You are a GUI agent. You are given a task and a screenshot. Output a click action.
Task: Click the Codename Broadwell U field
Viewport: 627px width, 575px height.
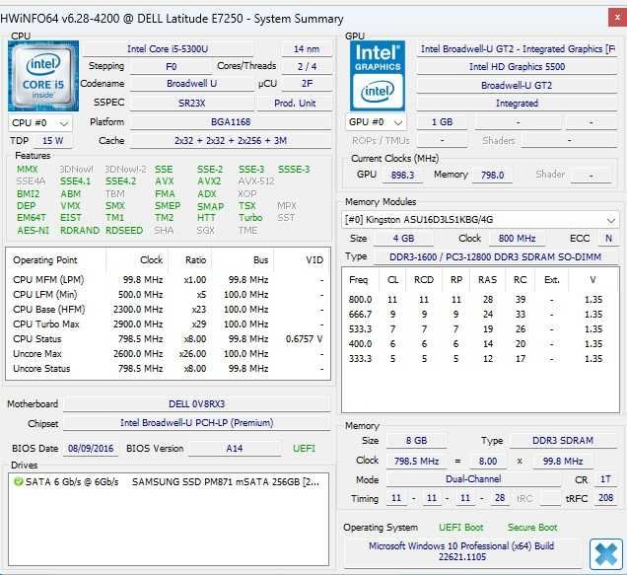(192, 84)
